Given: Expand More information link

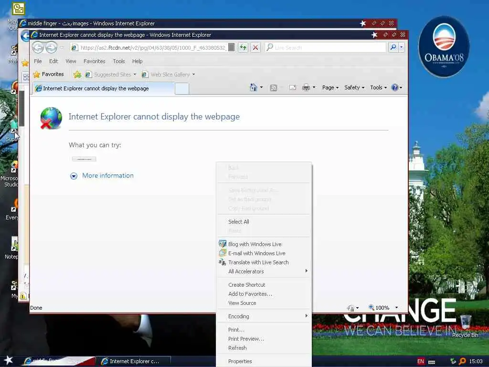Looking at the screenshot, I should pos(108,175).
